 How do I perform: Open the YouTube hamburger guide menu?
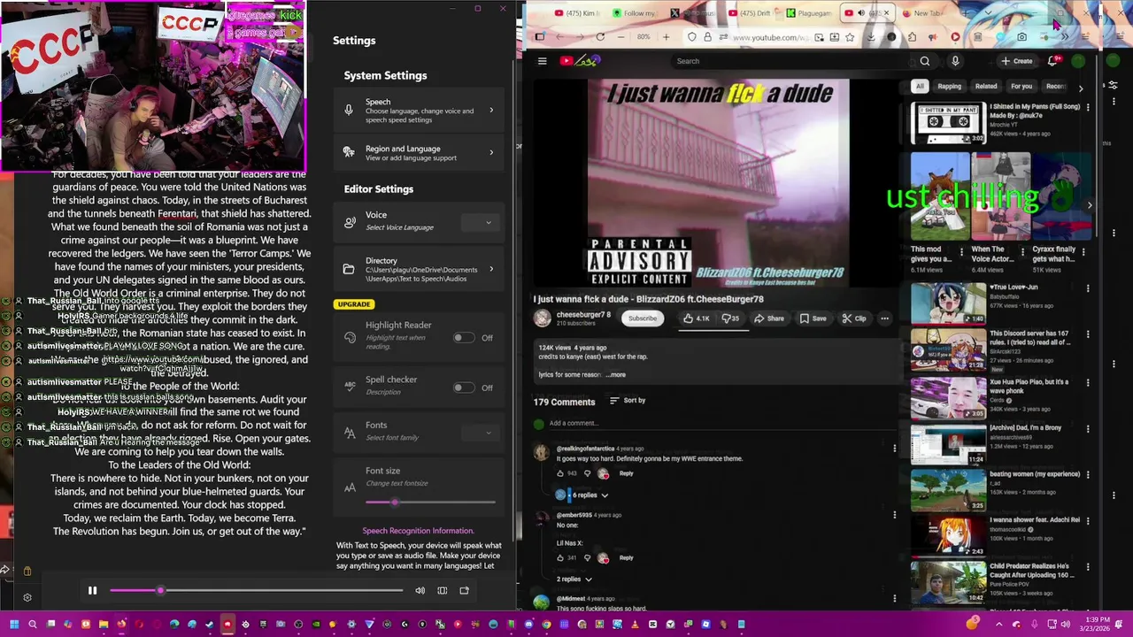pyautogui.click(x=542, y=61)
